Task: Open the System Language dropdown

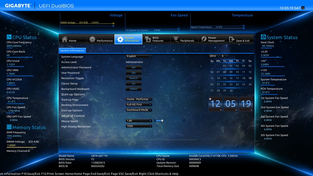Action: click(139, 56)
